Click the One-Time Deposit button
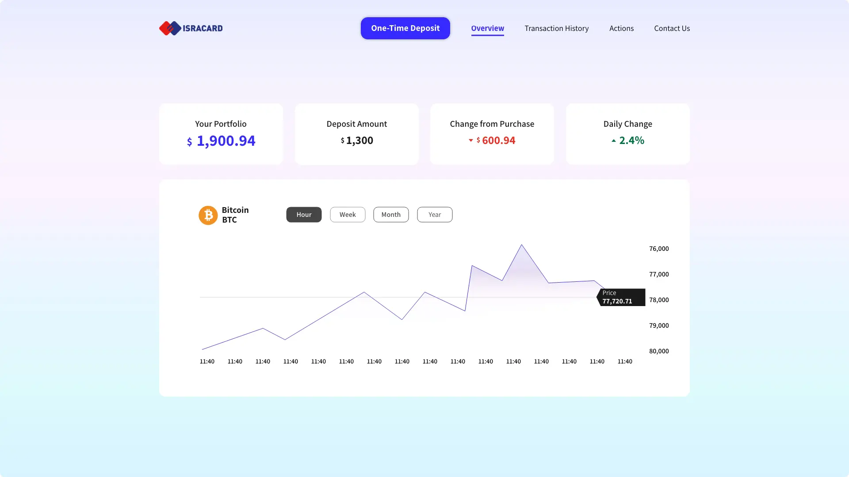 coord(405,28)
